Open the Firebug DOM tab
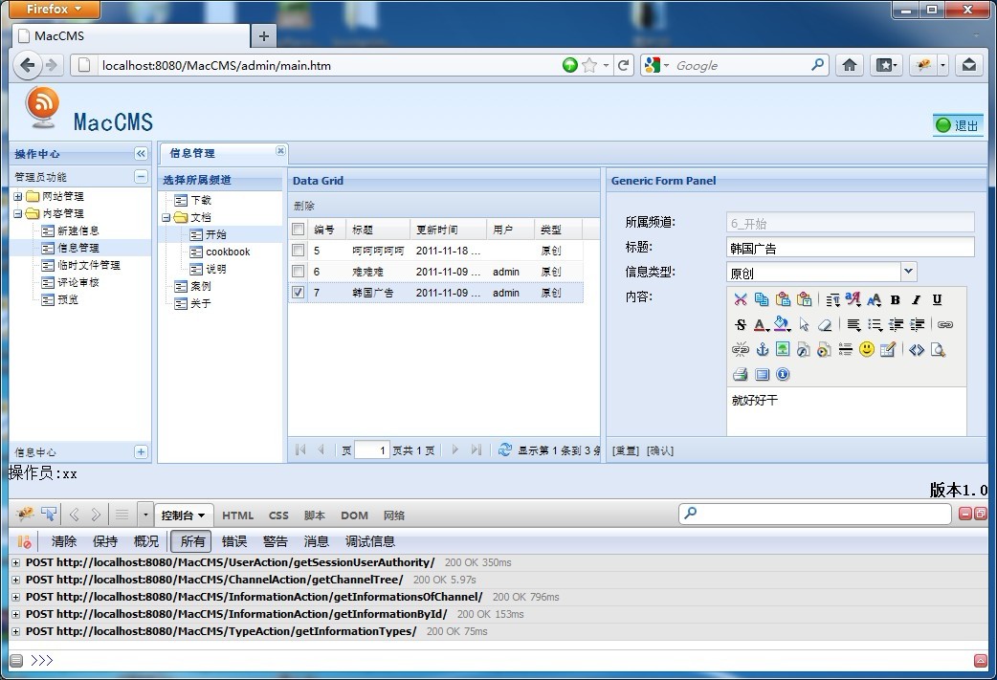 pos(354,515)
